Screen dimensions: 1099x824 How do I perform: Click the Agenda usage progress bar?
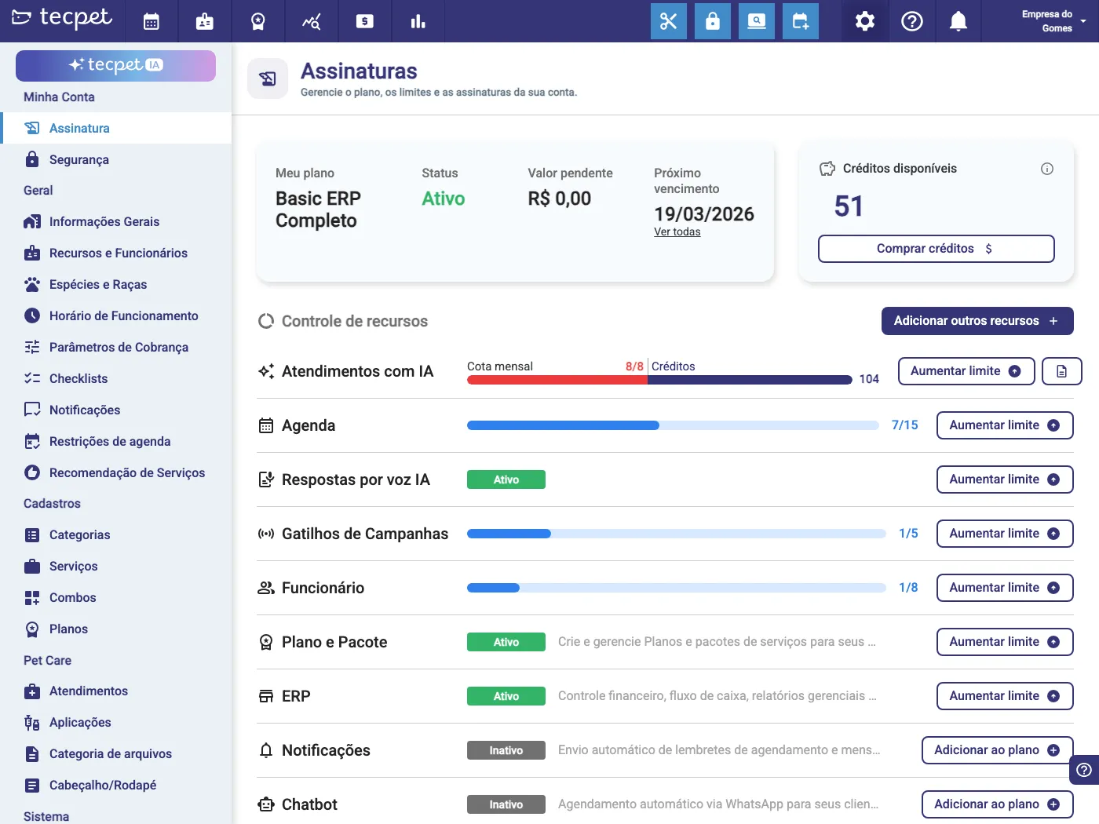pos(673,425)
